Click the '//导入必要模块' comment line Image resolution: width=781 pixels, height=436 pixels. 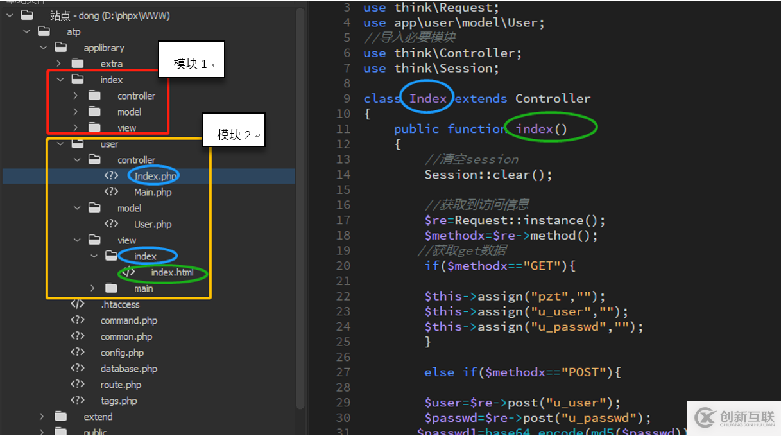pos(409,37)
